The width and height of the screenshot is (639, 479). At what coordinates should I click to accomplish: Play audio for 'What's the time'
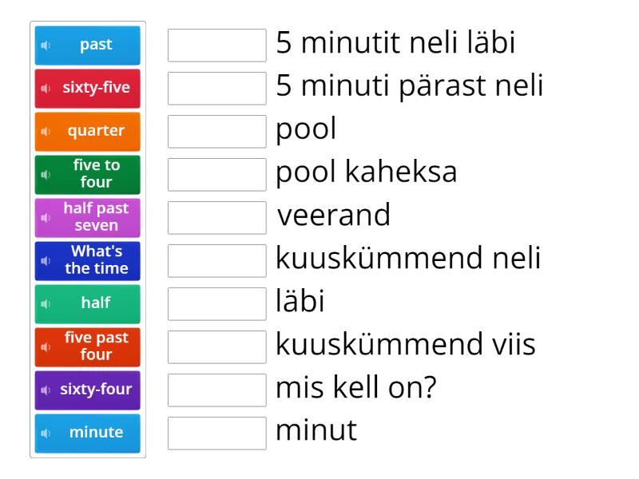click(x=46, y=261)
